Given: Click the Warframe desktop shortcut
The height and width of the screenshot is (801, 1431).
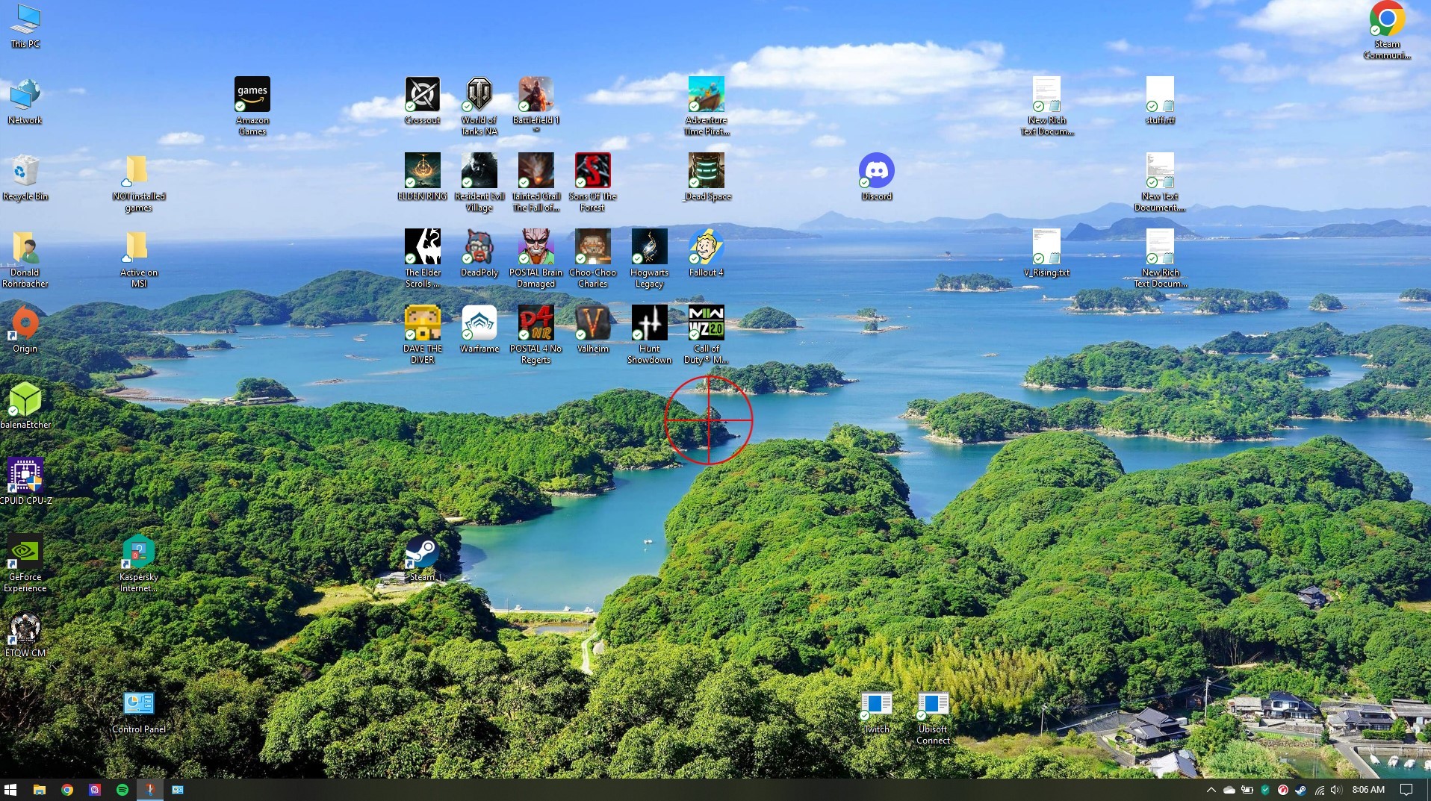Looking at the screenshot, I should pos(479,323).
